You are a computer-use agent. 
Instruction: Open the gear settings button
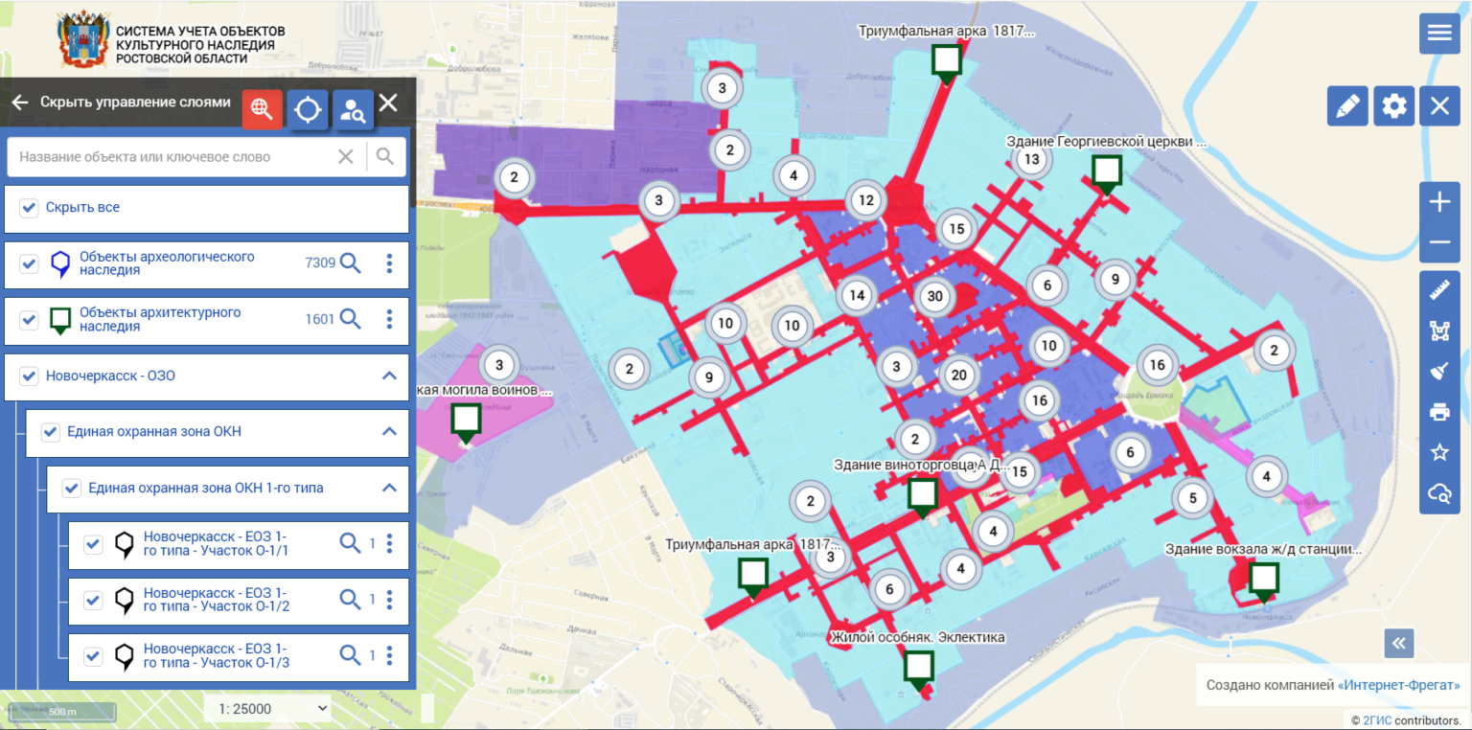(1393, 105)
